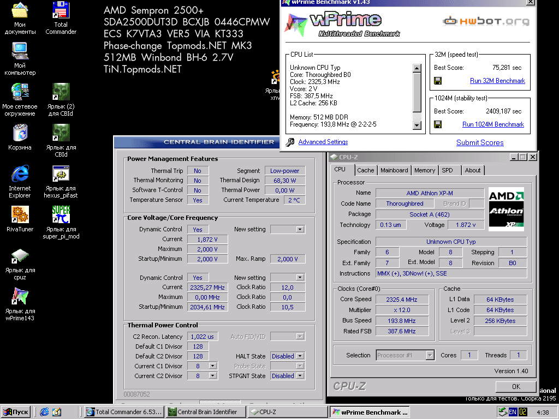Click the Rated FSB 387.6 MHz value
The image size is (559, 419).
point(401,331)
